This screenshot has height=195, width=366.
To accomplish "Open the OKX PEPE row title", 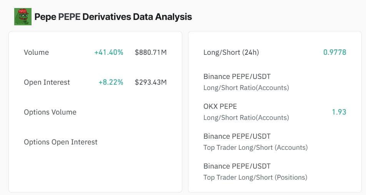I will point(220,107).
